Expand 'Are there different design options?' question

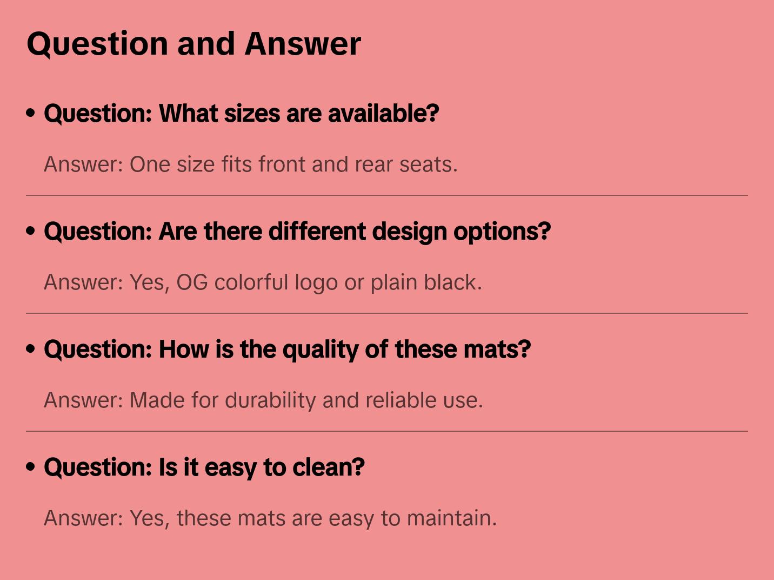tap(297, 232)
